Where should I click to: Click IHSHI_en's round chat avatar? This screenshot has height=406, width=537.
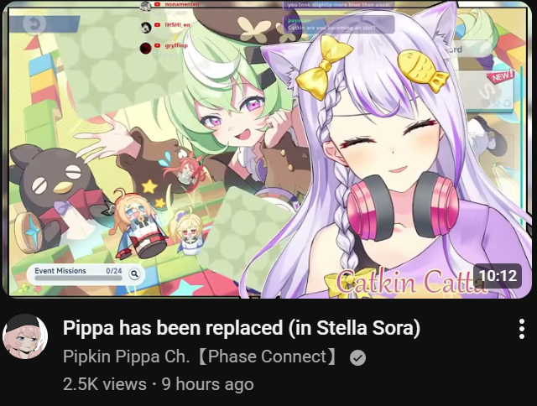point(146,28)
